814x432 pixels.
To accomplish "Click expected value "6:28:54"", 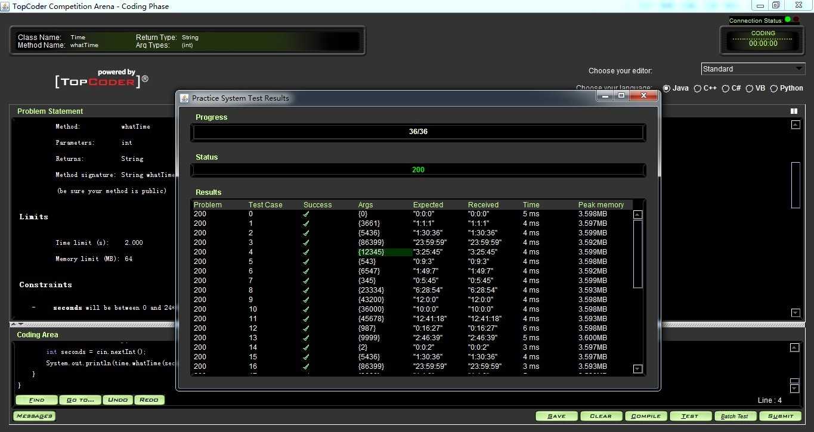I will click(x=428, y=290).
